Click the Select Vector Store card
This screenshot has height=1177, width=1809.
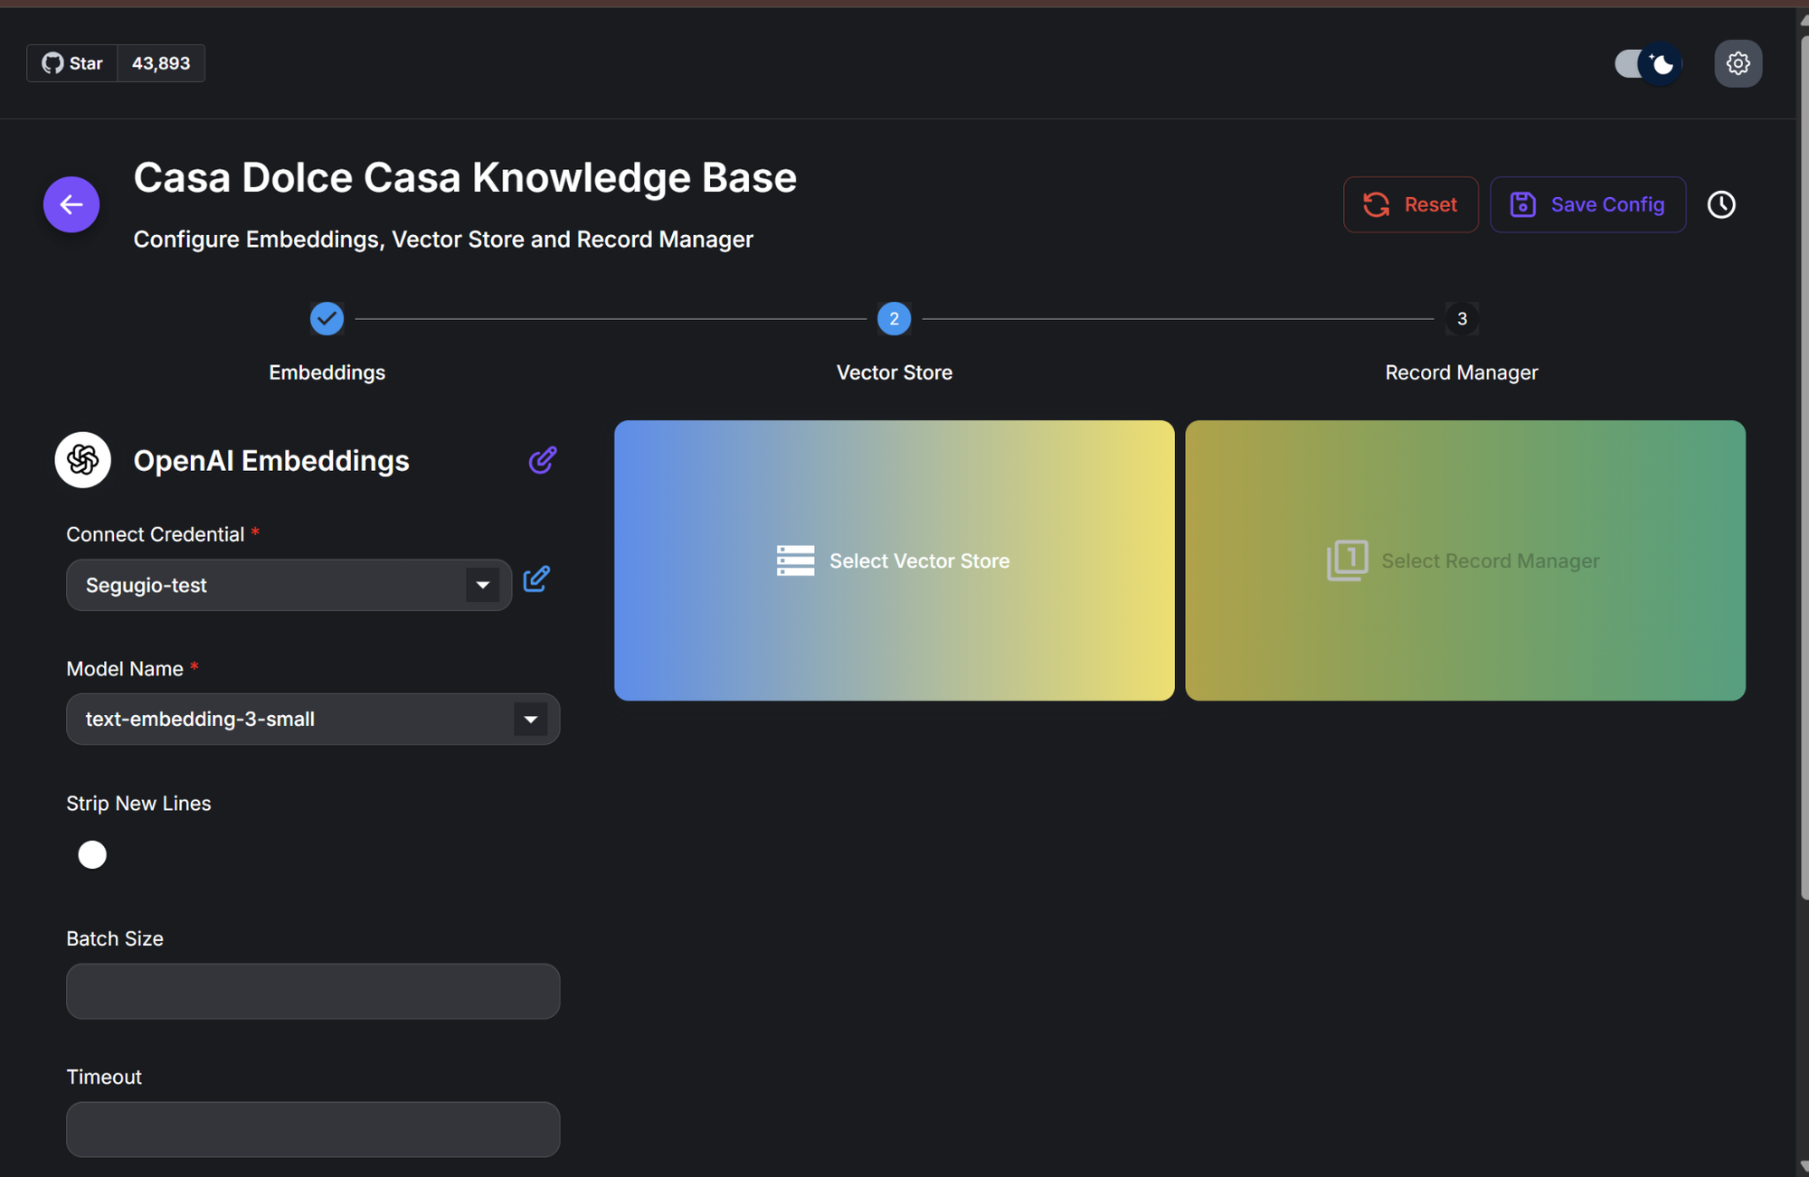pos(894,560)
